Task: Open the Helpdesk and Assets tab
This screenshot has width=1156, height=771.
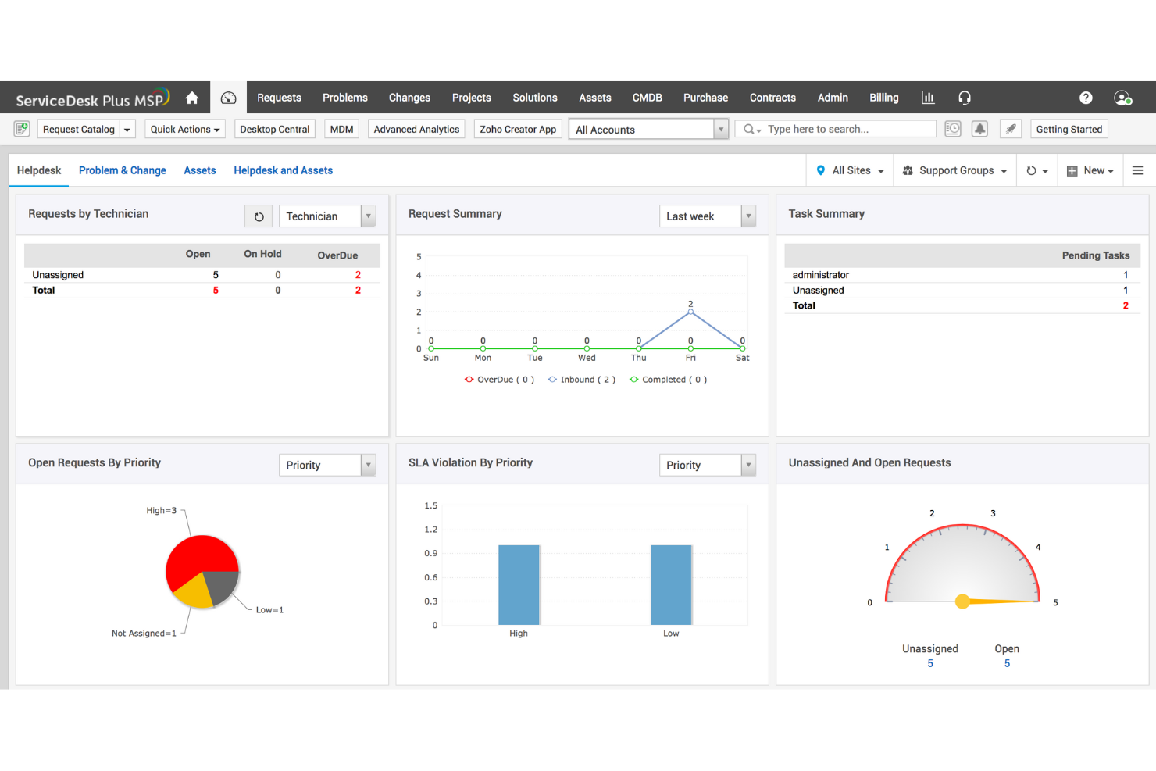Action: click(283, 170)
